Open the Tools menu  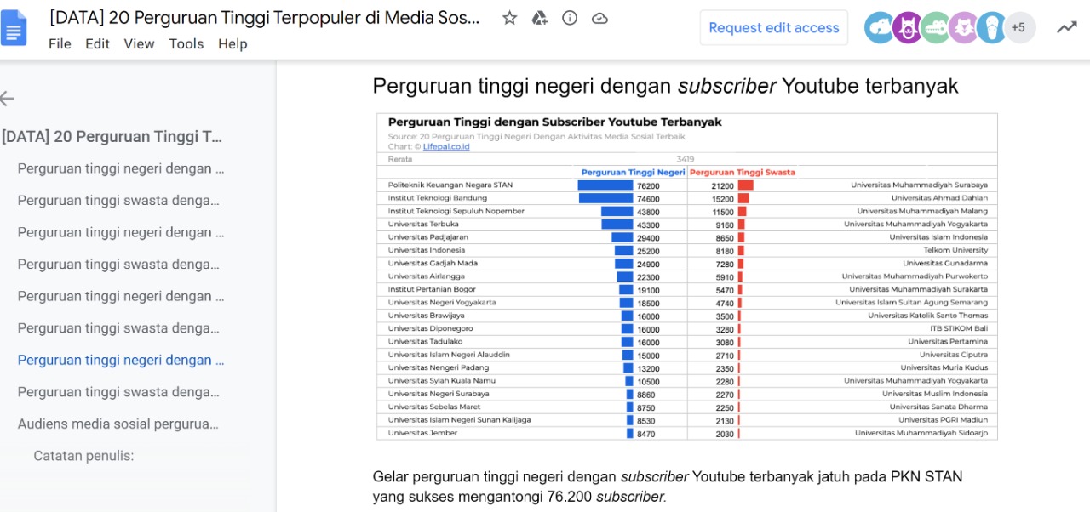coord(186,44)
